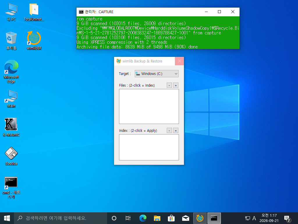Open the Target drive dropdown

(x=157, y=74)
